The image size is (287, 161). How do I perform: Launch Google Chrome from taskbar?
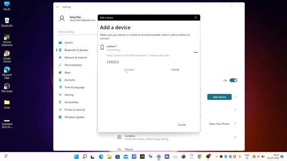click(x=200, y=157)
